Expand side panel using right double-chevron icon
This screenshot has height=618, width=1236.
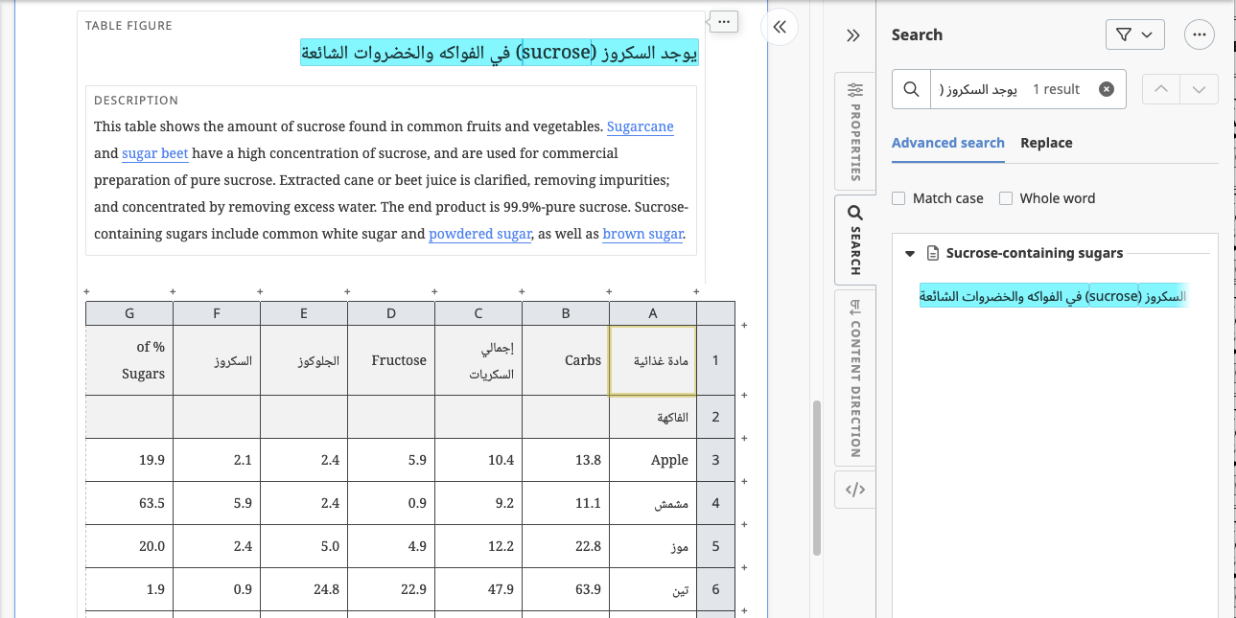point(852,35)
